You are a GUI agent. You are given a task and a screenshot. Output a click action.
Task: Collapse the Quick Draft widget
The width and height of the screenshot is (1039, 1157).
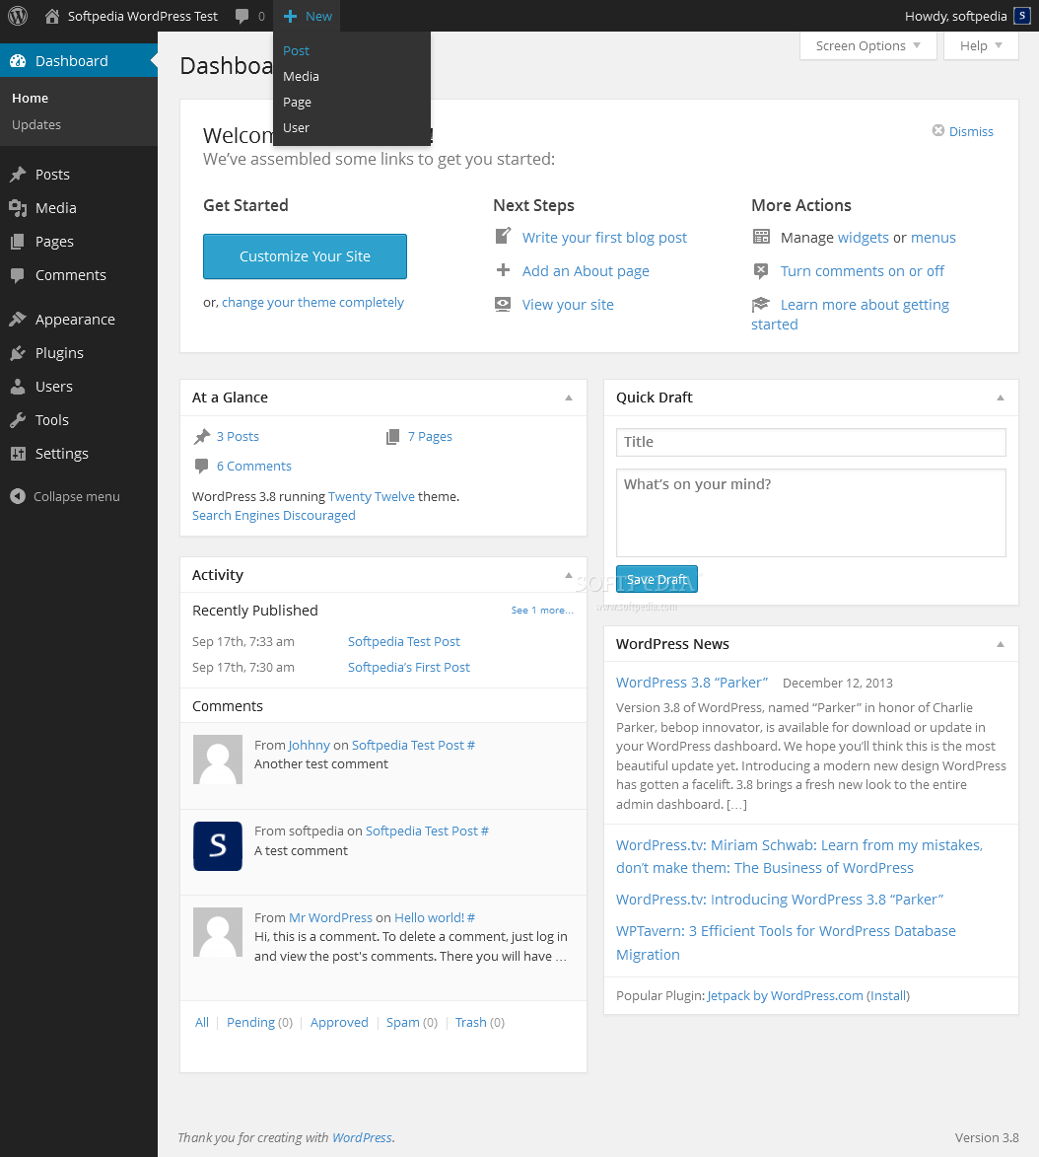coord(1001,398)
